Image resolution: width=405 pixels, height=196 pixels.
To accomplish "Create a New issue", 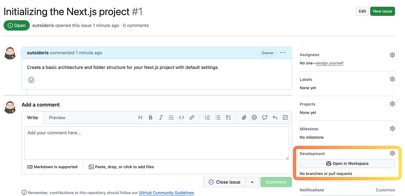I will tap(383, 11).
